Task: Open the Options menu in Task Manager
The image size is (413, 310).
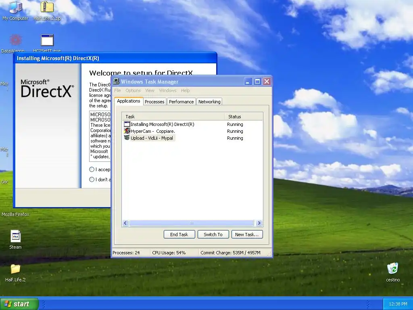Action: (133, 90)
